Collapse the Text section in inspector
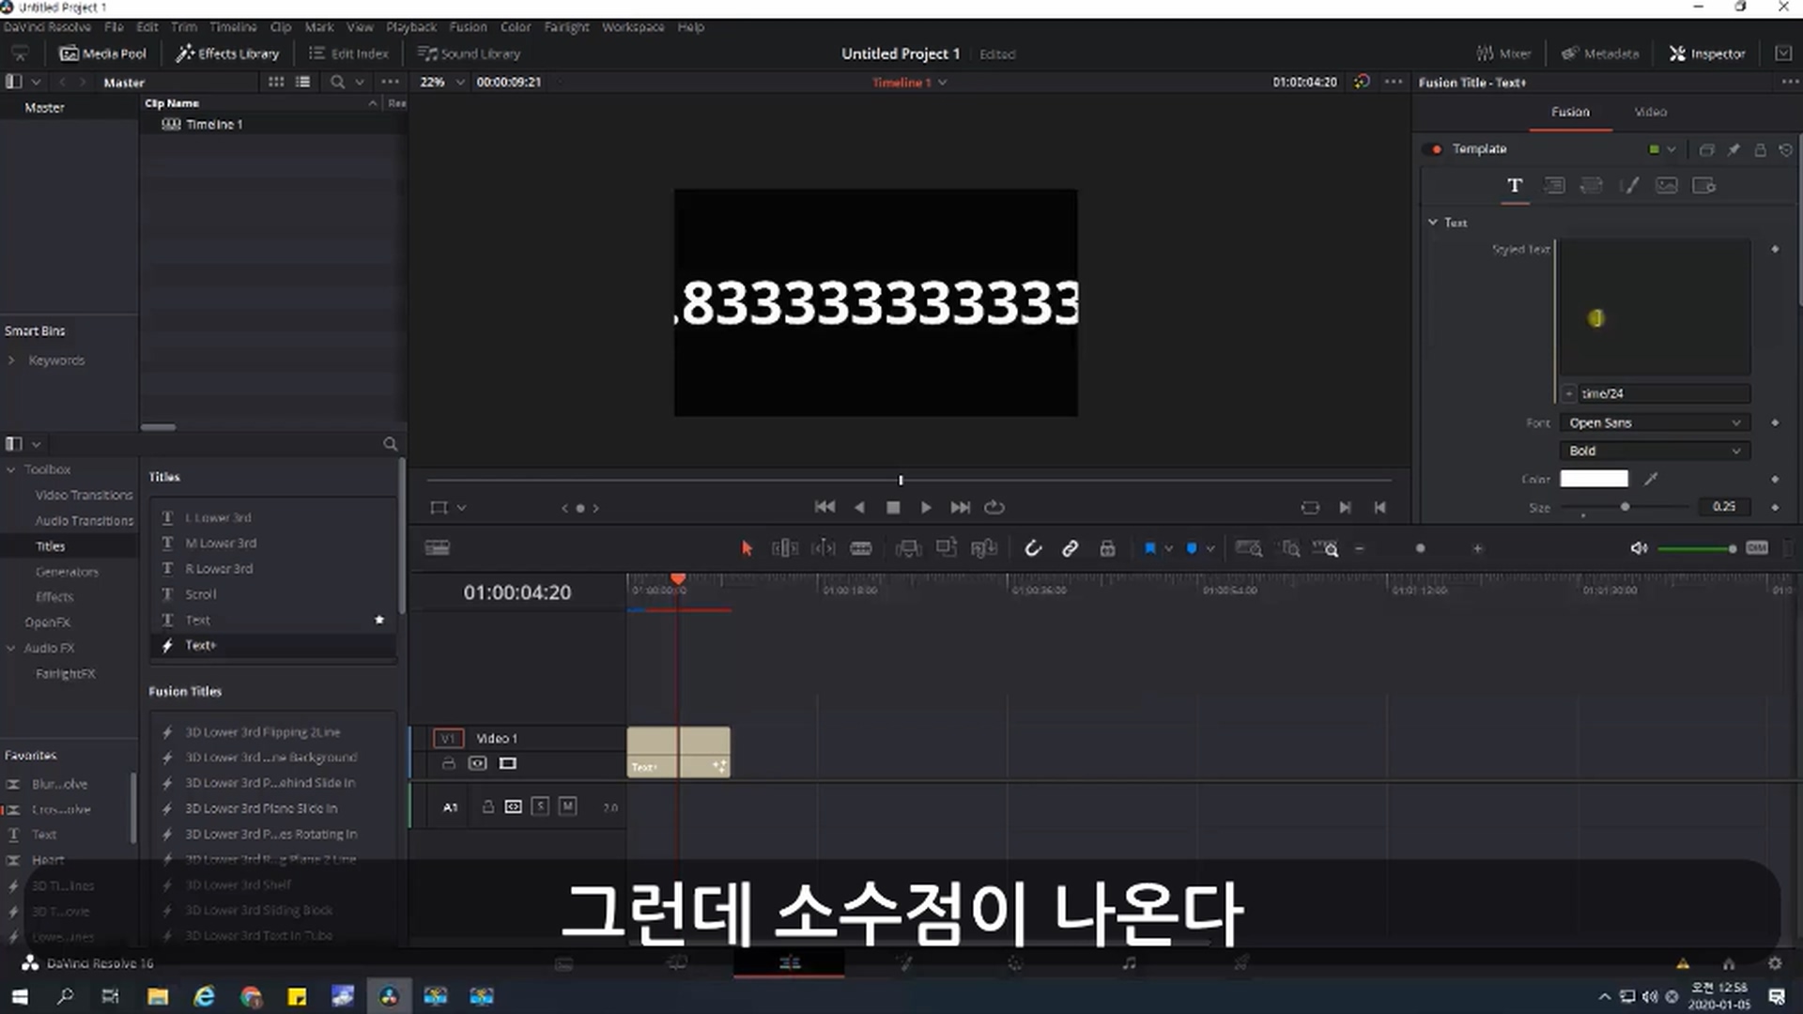 (x=1433, y=223)
